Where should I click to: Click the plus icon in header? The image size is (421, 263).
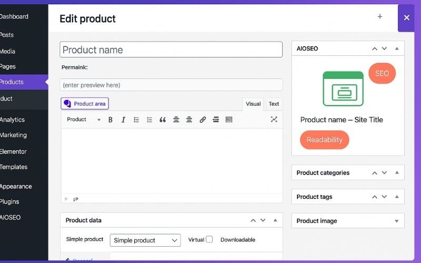tap(379, 17)
